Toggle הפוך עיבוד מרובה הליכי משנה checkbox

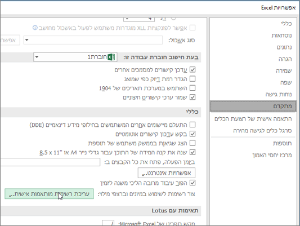[x=192, y=183]
